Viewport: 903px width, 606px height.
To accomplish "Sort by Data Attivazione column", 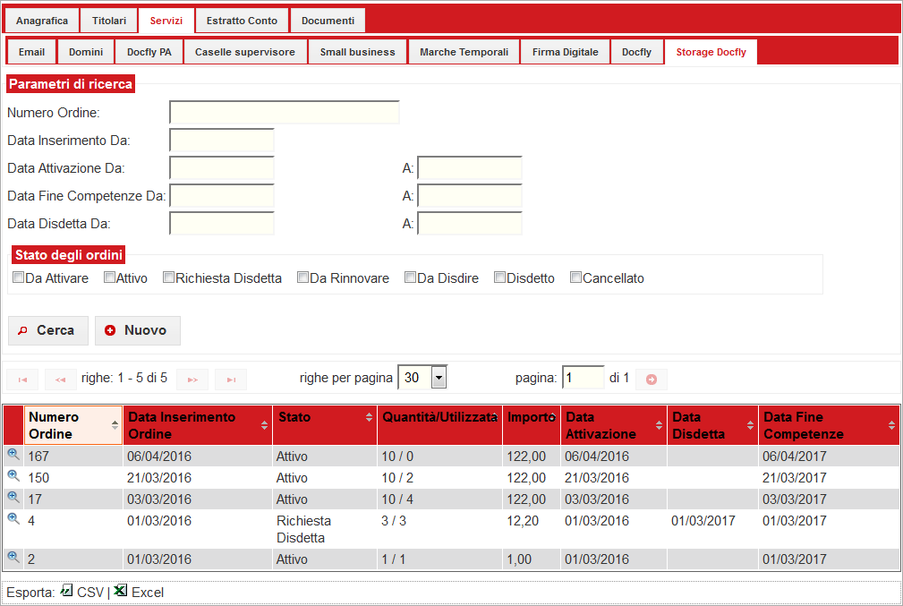I will pos(614,425).
